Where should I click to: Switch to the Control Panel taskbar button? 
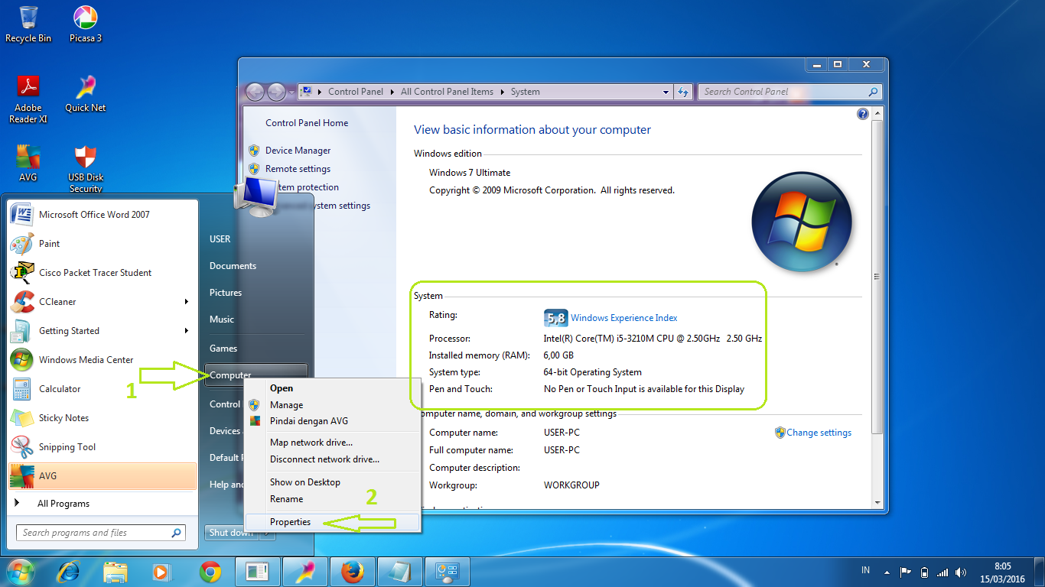(x=447, y=571)
